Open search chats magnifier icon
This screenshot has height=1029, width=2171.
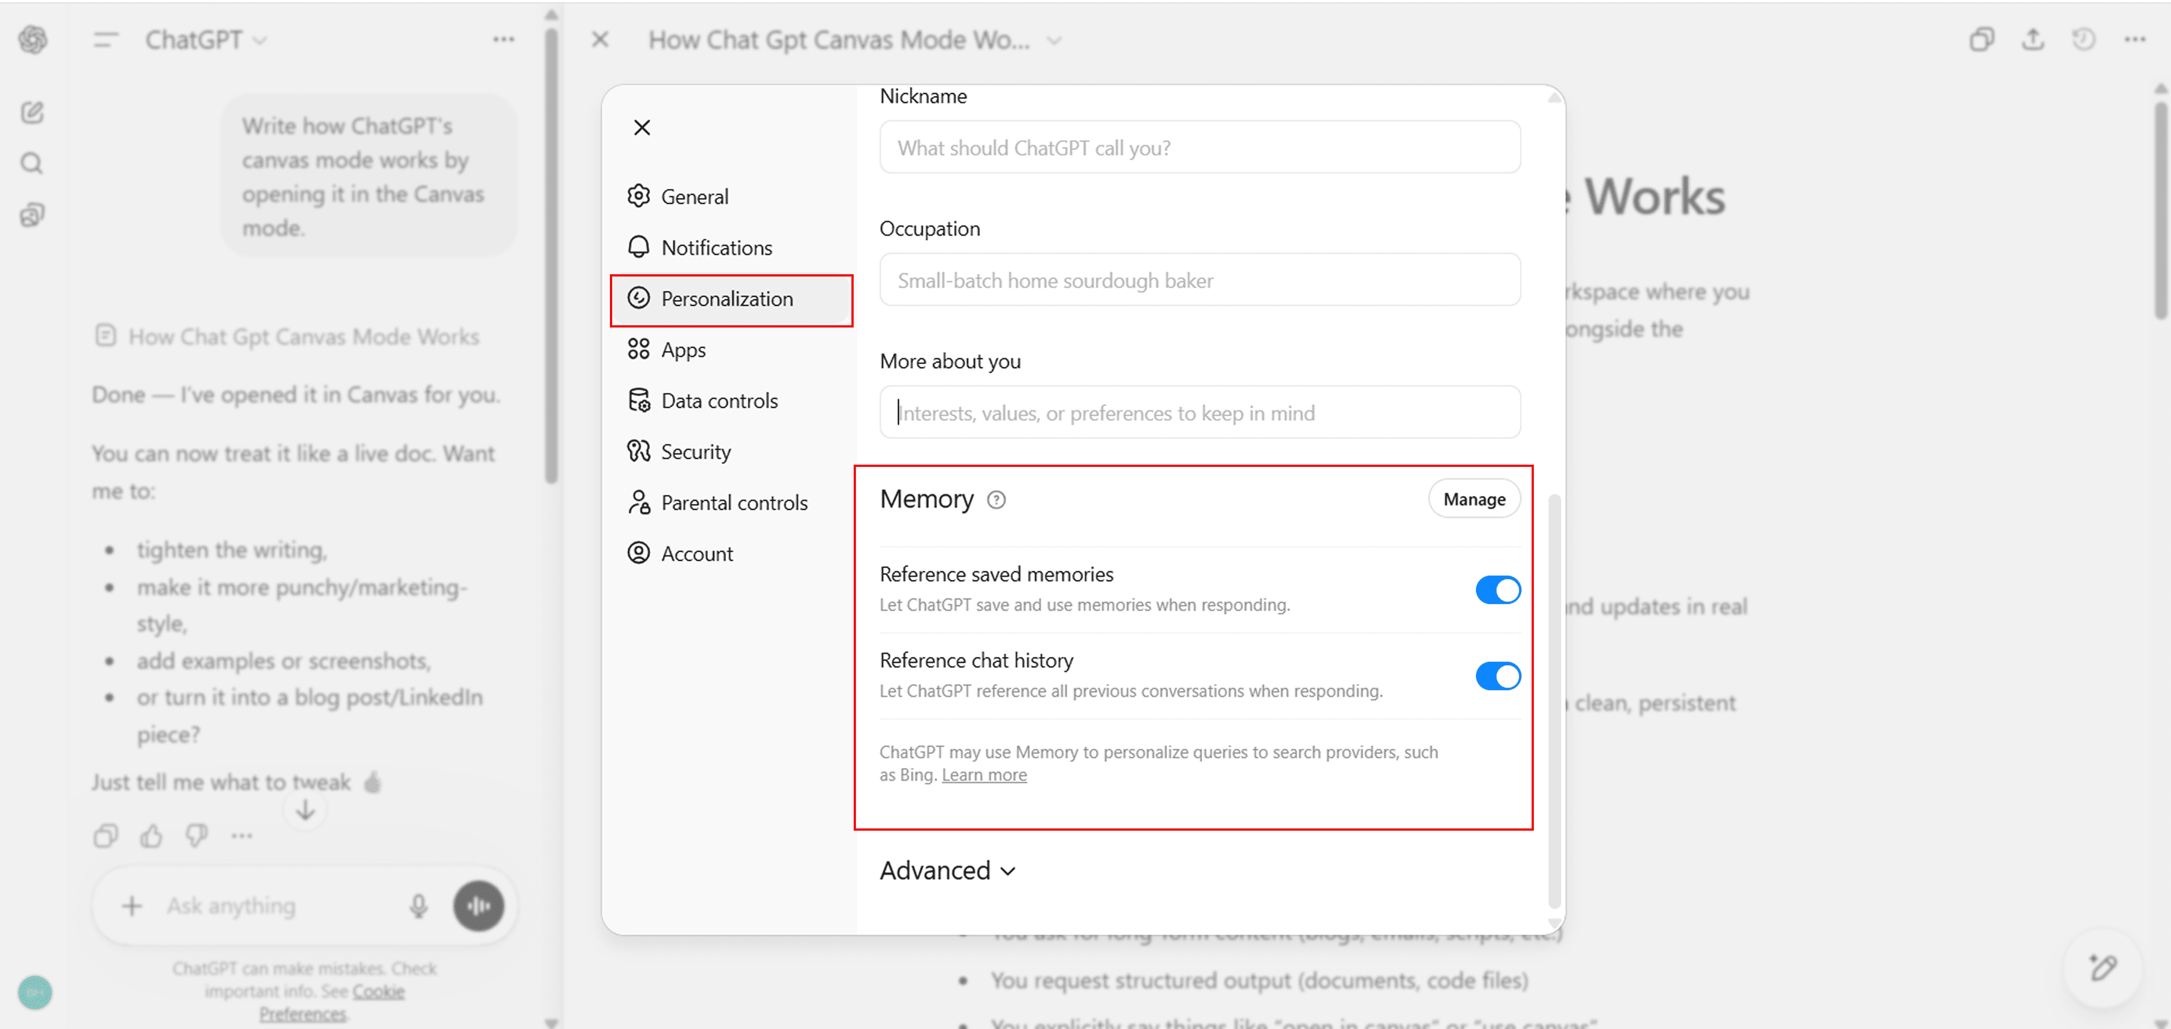tap(32, 163)
